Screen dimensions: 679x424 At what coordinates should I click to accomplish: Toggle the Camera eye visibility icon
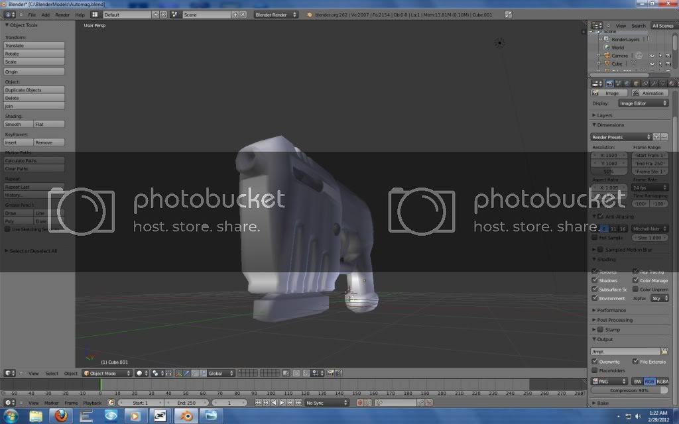click(x=652, y=56)
